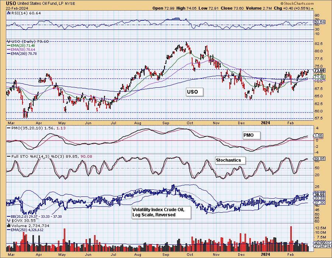Viewport: 332px width, 258px height.
Task: Click the green up-arrow beside Chg
Action: pyautogui.click(x=312, y=8)
